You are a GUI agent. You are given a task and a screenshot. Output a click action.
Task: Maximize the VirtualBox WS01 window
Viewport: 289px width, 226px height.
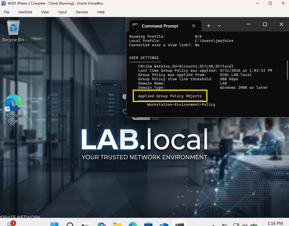point(270,3)
